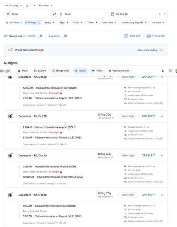The height and width of the screenshot is (227, 177).
Task: Enable Any dates price tracking toggle
Action: point(64,36)
